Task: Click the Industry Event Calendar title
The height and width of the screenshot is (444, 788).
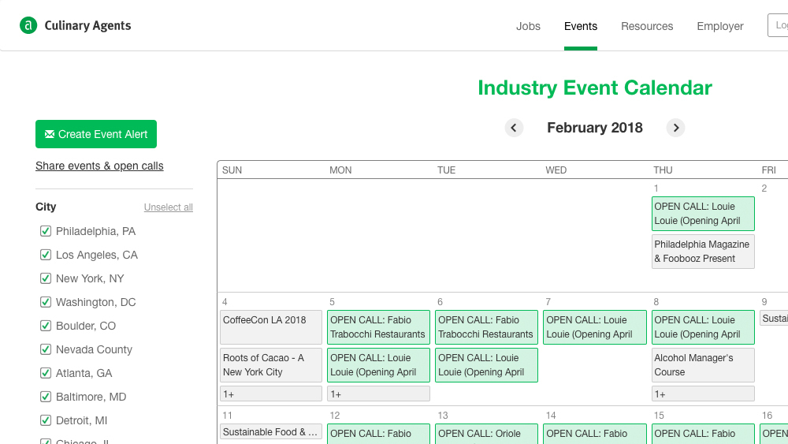Action: point(594,88)
